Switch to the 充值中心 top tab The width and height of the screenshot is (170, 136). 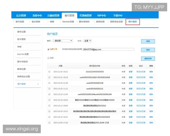click(37, 16)
